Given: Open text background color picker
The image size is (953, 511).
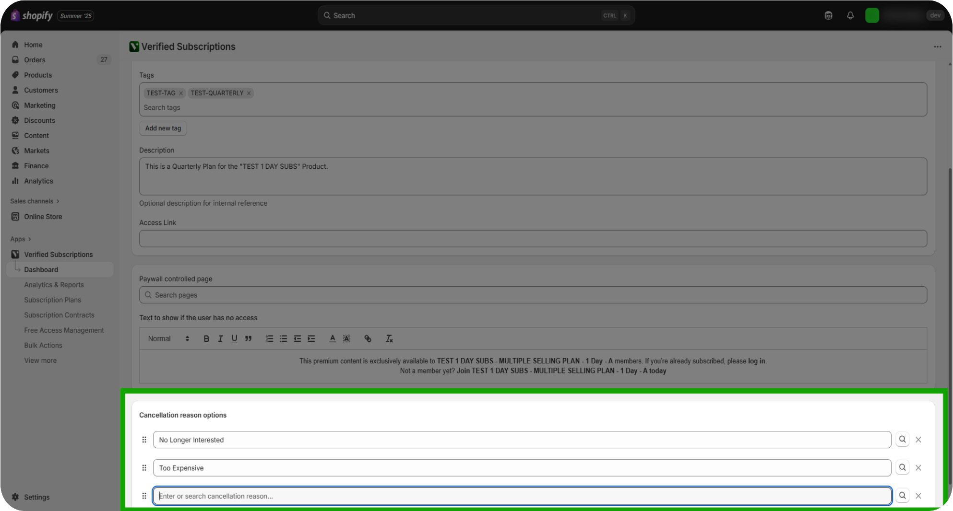Looking at the screenshot, I should 346,338.
